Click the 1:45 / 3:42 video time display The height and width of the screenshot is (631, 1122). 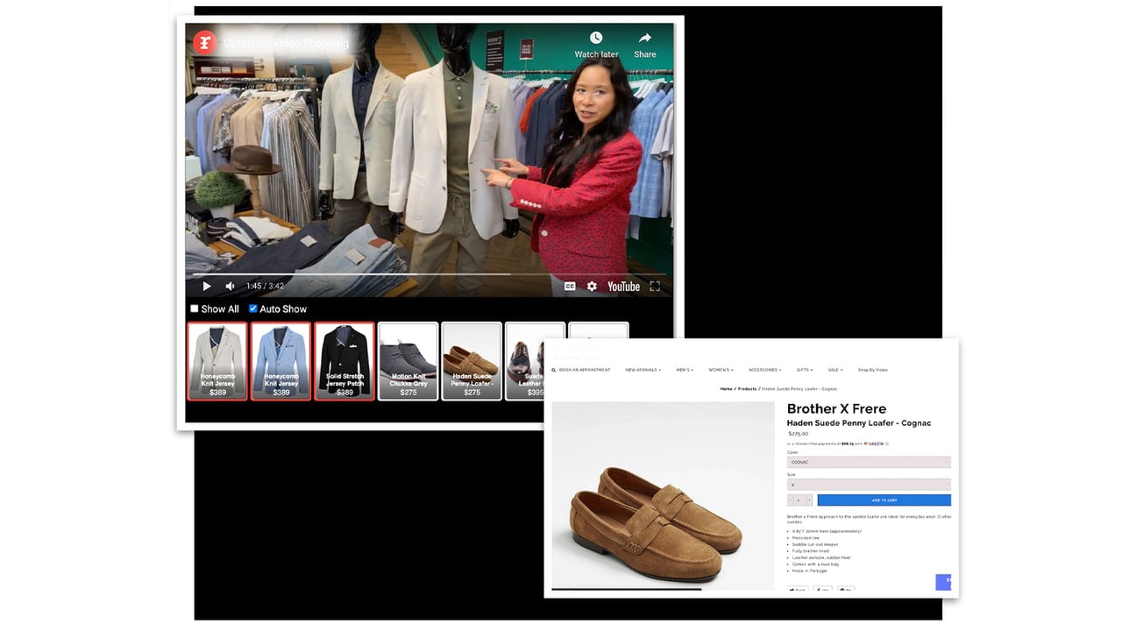[x=265, y=286]
